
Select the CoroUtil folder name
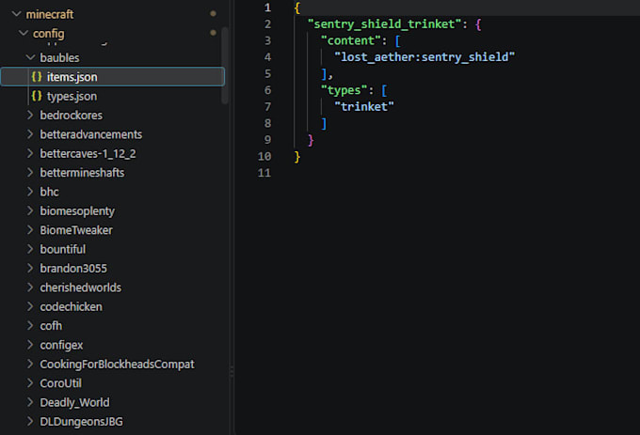60,383
